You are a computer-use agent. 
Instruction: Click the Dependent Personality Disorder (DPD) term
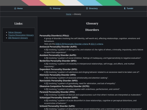[x=59, y=69]
